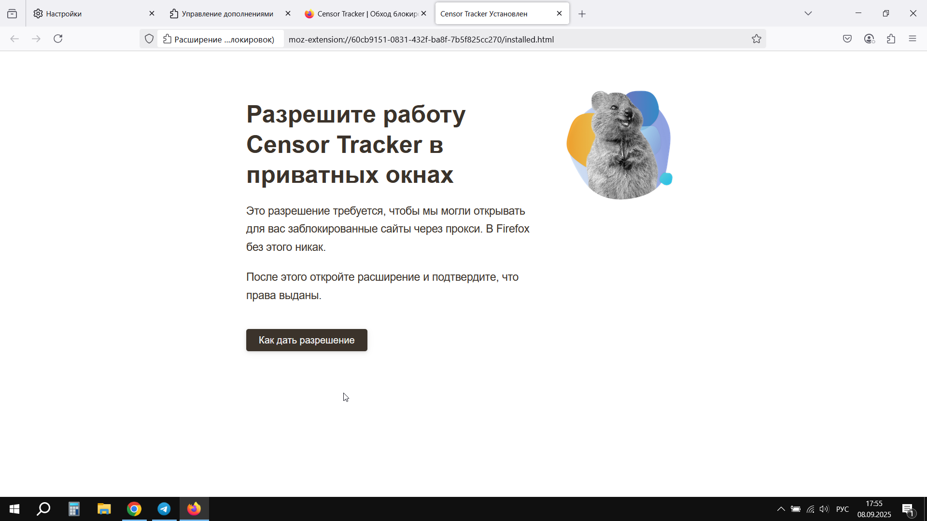Viewport: 927px width, 521px height.
Task: Click the Firefox taskbar icon
Action: [194, 509]
